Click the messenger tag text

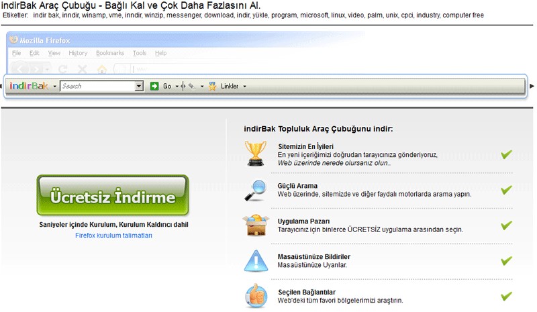click(183, 15)
